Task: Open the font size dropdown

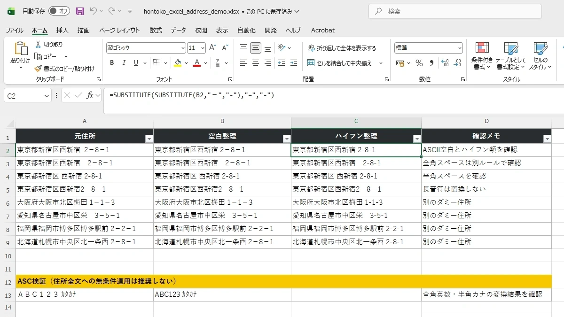Action: click(x=203, y=48)
